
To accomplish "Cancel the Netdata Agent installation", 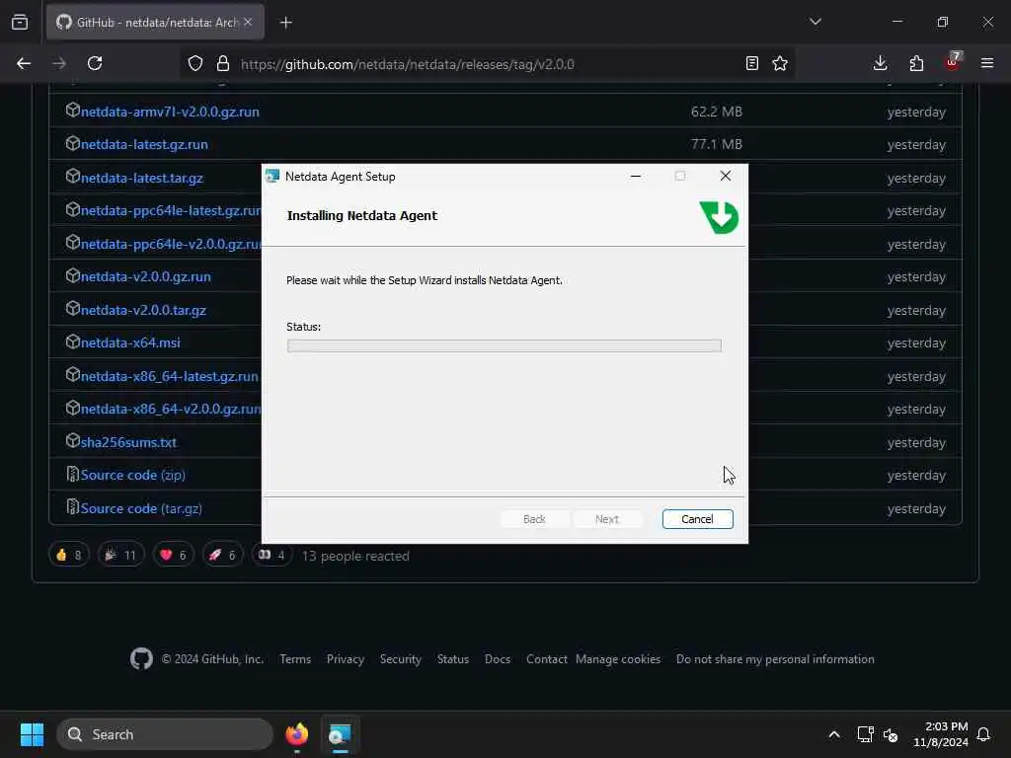I will [x=697, y=519].
